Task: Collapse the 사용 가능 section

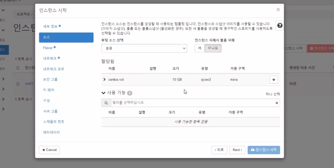Action: click(103, 93)
